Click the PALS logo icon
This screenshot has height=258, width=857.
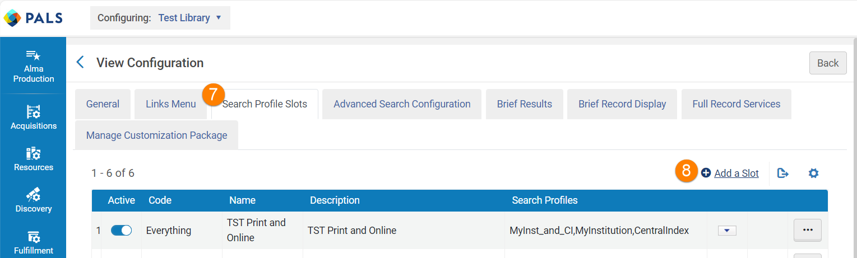[x=12, y=18]
